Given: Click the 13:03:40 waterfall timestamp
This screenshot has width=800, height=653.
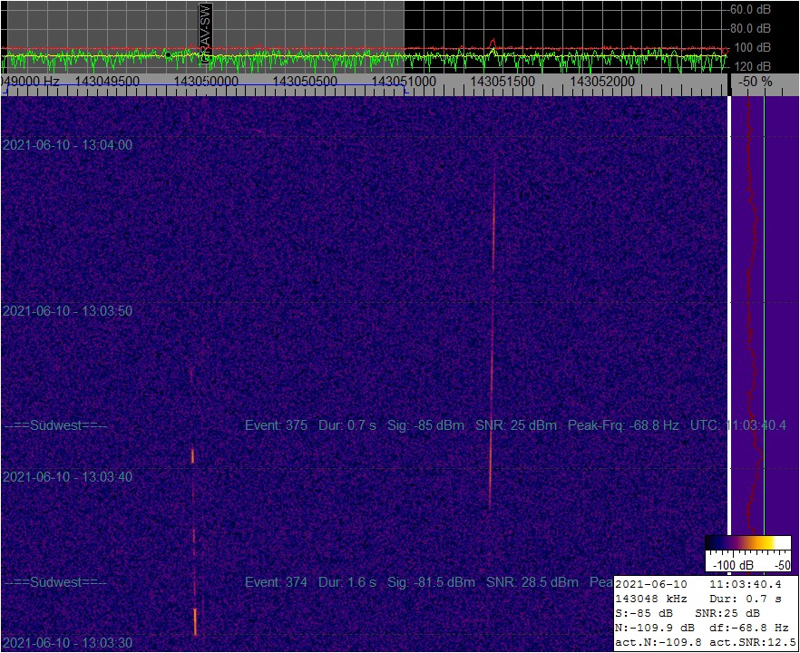Looking at the screenshot, I should point(67,477).
